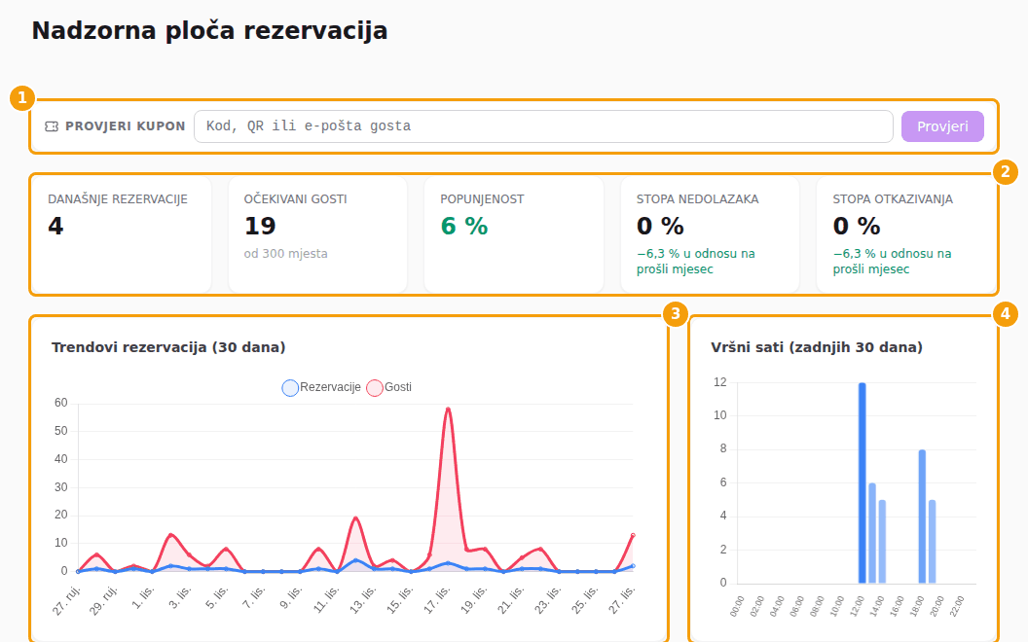Click the "STOPA OTKAZIVANJA" card label

click(893, 199)
